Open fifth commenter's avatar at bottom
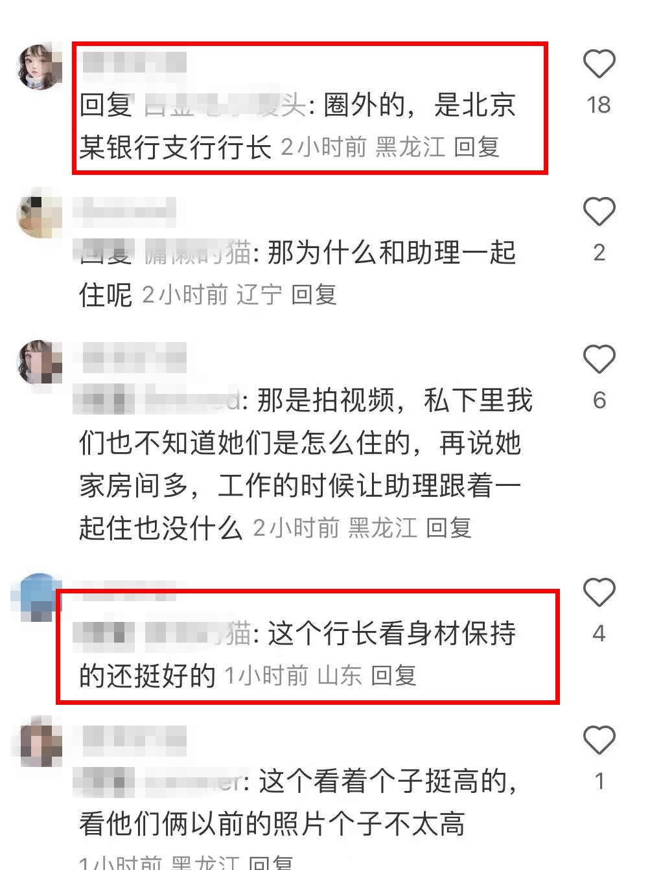The image size is (650, 870). tap(40, 742)
